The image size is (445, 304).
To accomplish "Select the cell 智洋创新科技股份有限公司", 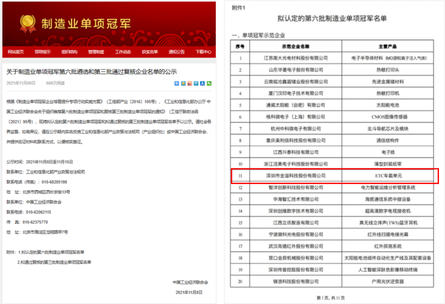I will tap(296, 187).
